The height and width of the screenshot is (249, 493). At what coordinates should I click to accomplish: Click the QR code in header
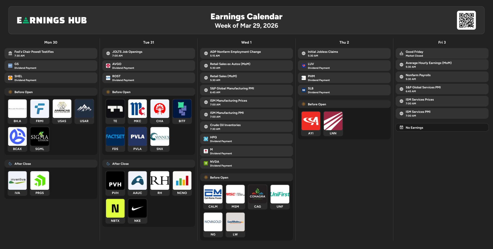[466, 20]
